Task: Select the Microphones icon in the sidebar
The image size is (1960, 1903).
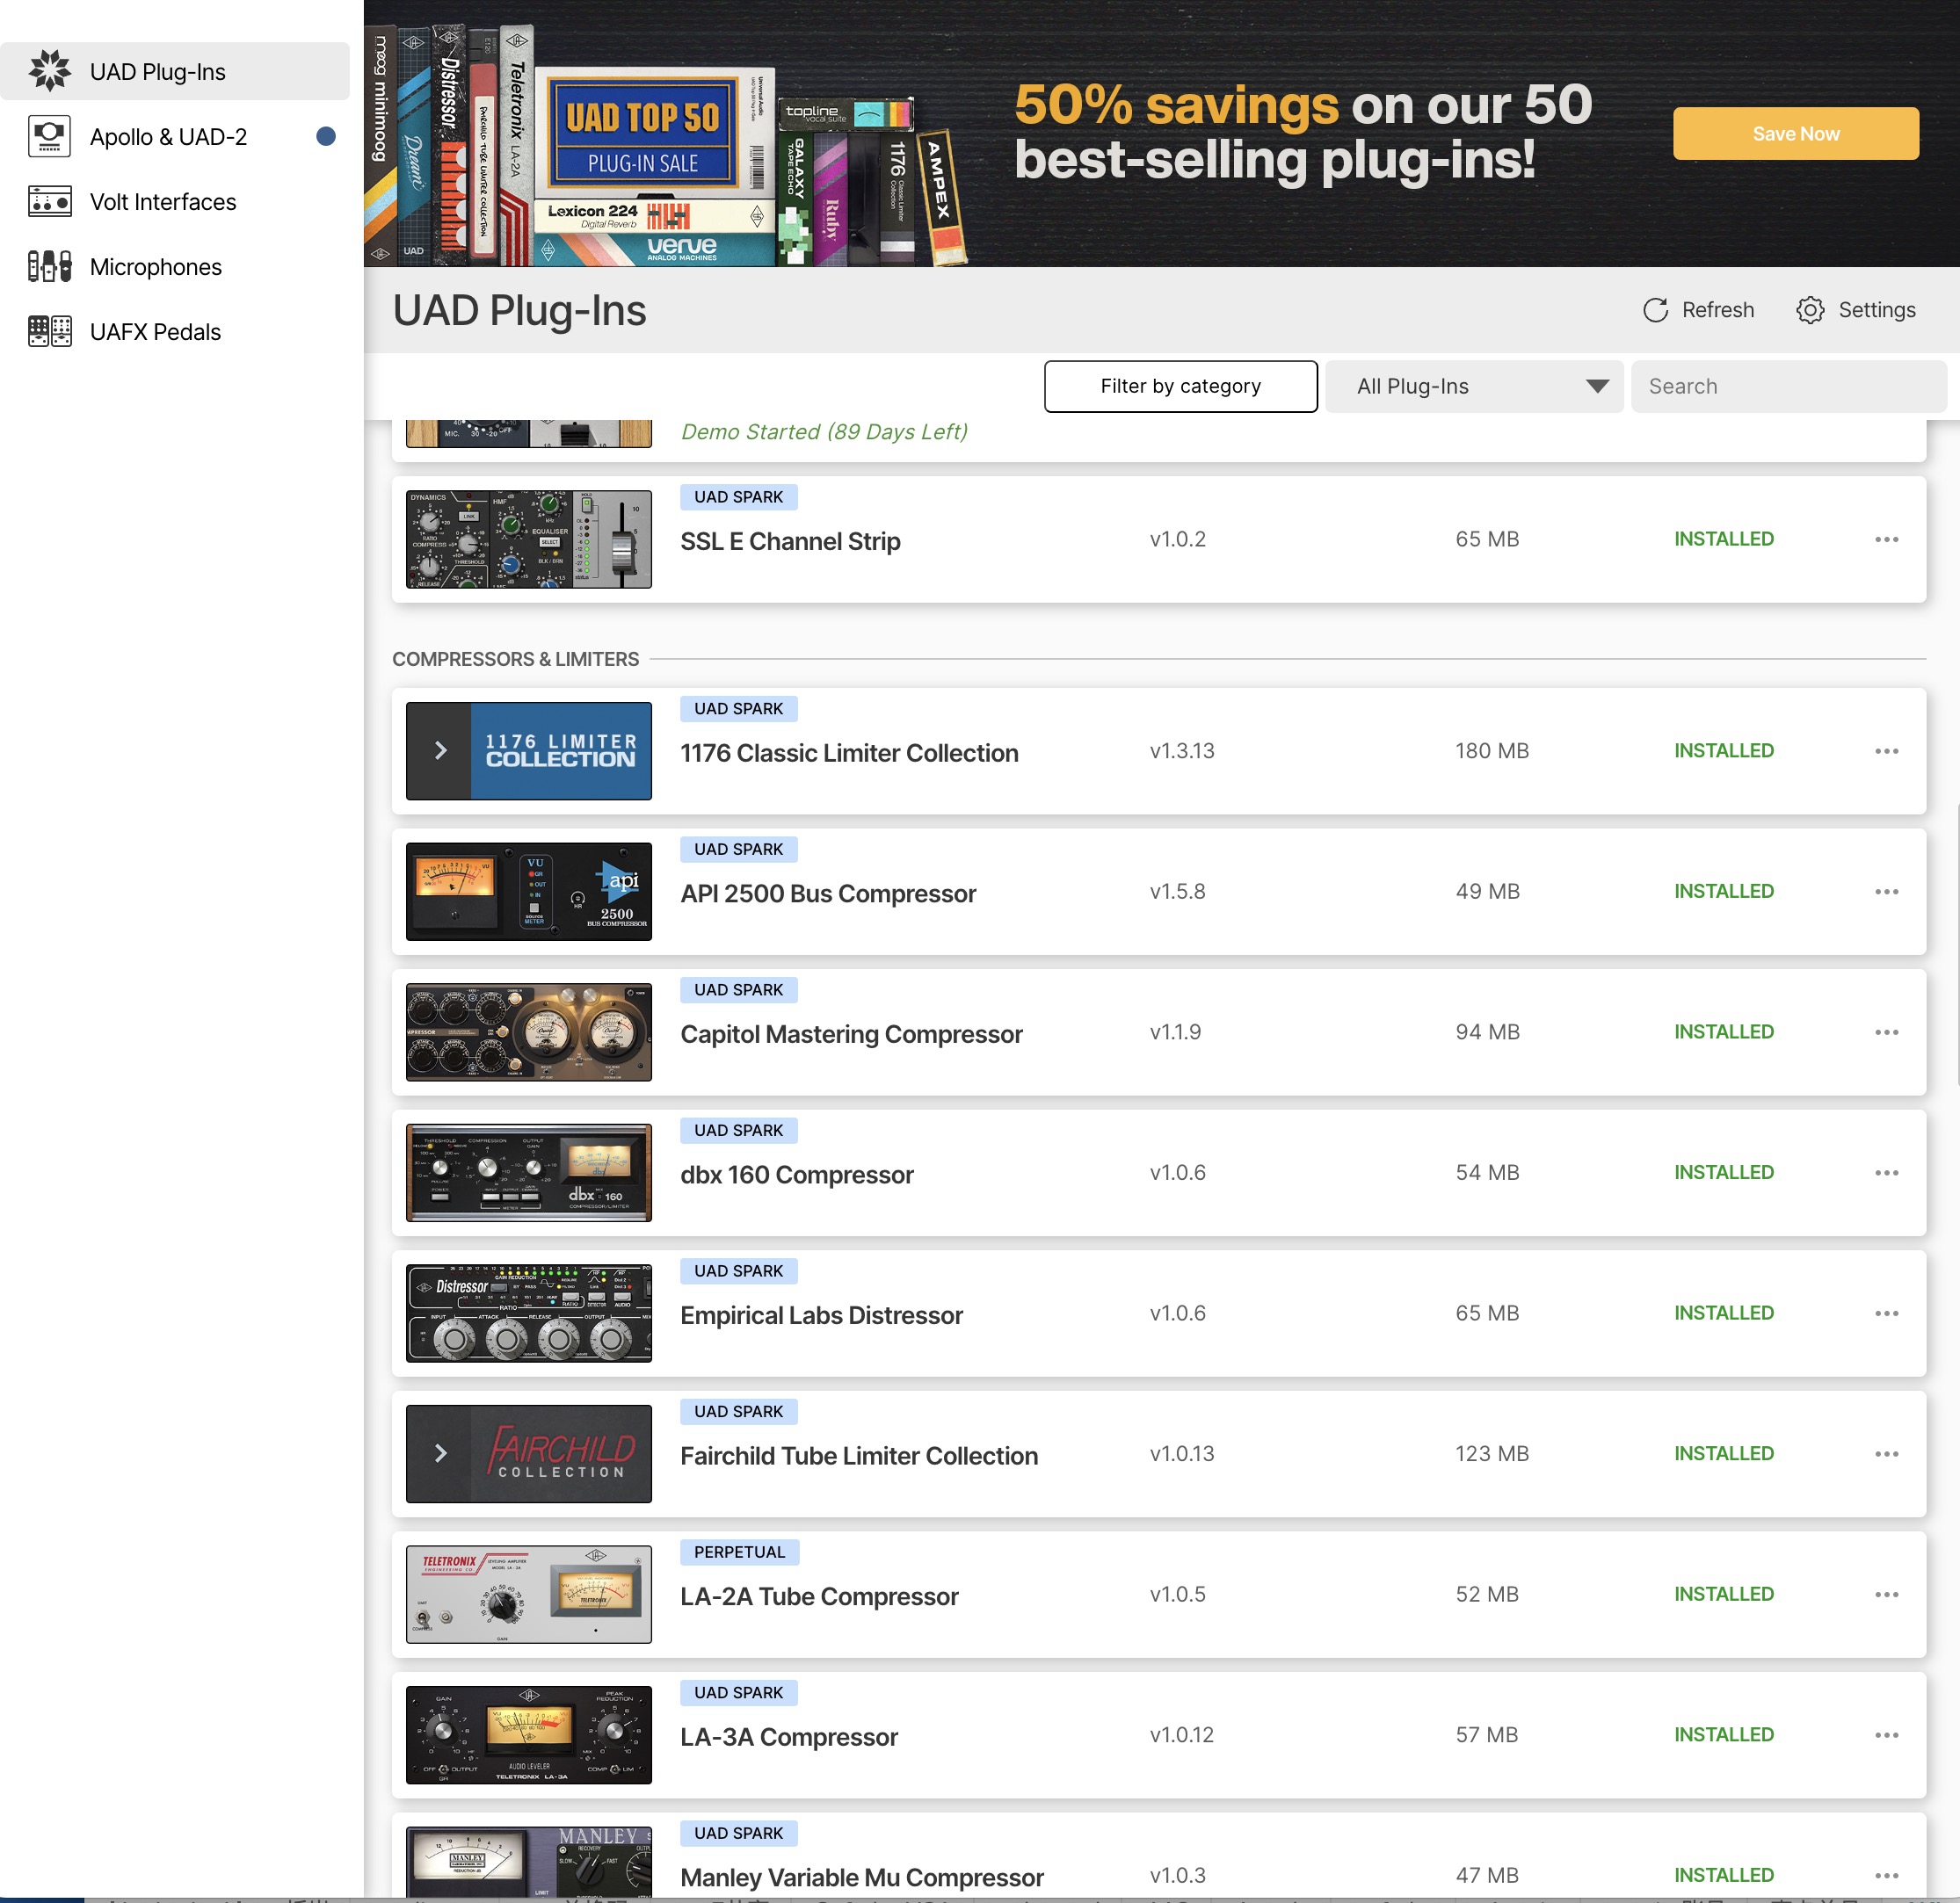Action: (x=49, y=266)
